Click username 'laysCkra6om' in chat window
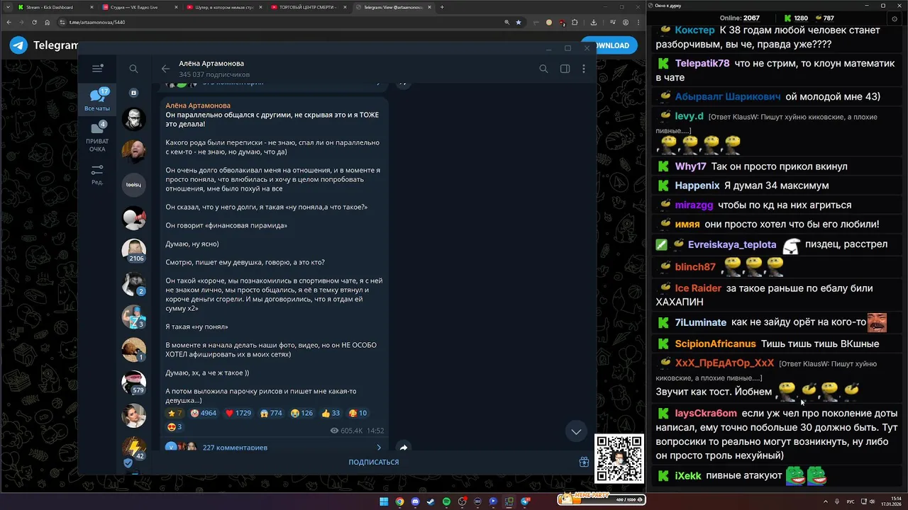Viewport: 908px width, 510px height. click(706, 413)
